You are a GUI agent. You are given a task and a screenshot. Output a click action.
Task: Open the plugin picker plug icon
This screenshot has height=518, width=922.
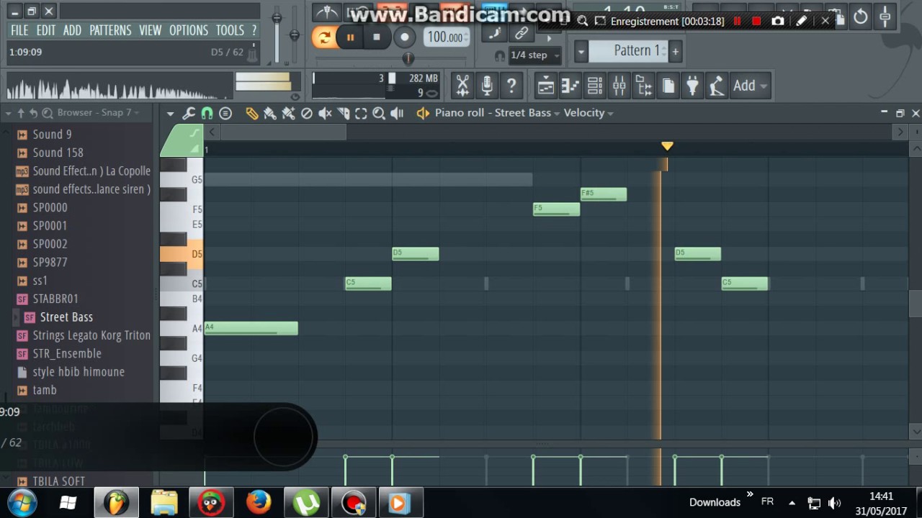(692, 86)
